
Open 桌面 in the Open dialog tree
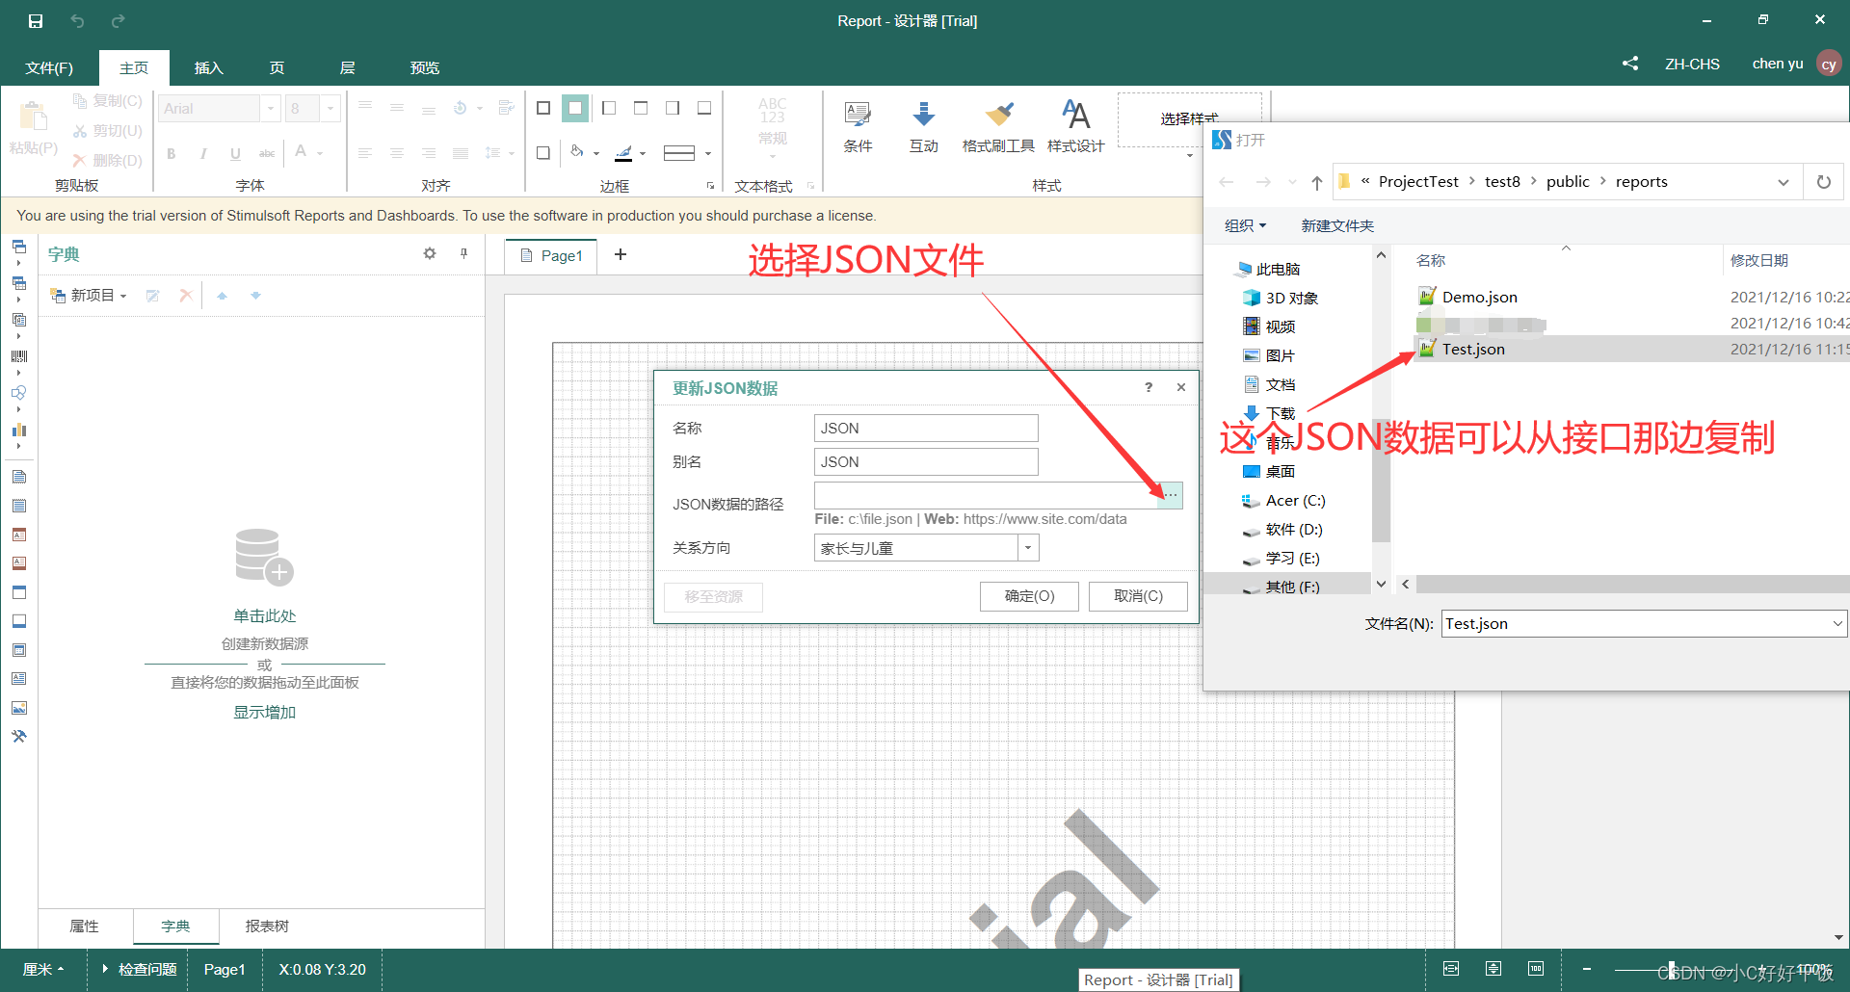(1280, 471)
